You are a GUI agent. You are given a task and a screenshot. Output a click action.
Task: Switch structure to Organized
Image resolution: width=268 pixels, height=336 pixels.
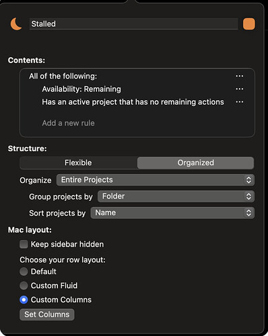click(x=195, y=163)
